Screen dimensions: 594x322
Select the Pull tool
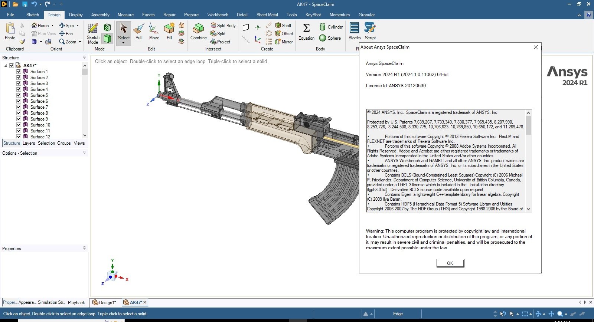pos(139,32)
